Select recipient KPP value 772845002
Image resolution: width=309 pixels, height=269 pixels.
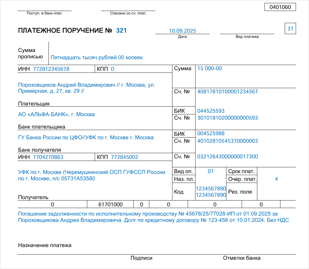[124, 157]
